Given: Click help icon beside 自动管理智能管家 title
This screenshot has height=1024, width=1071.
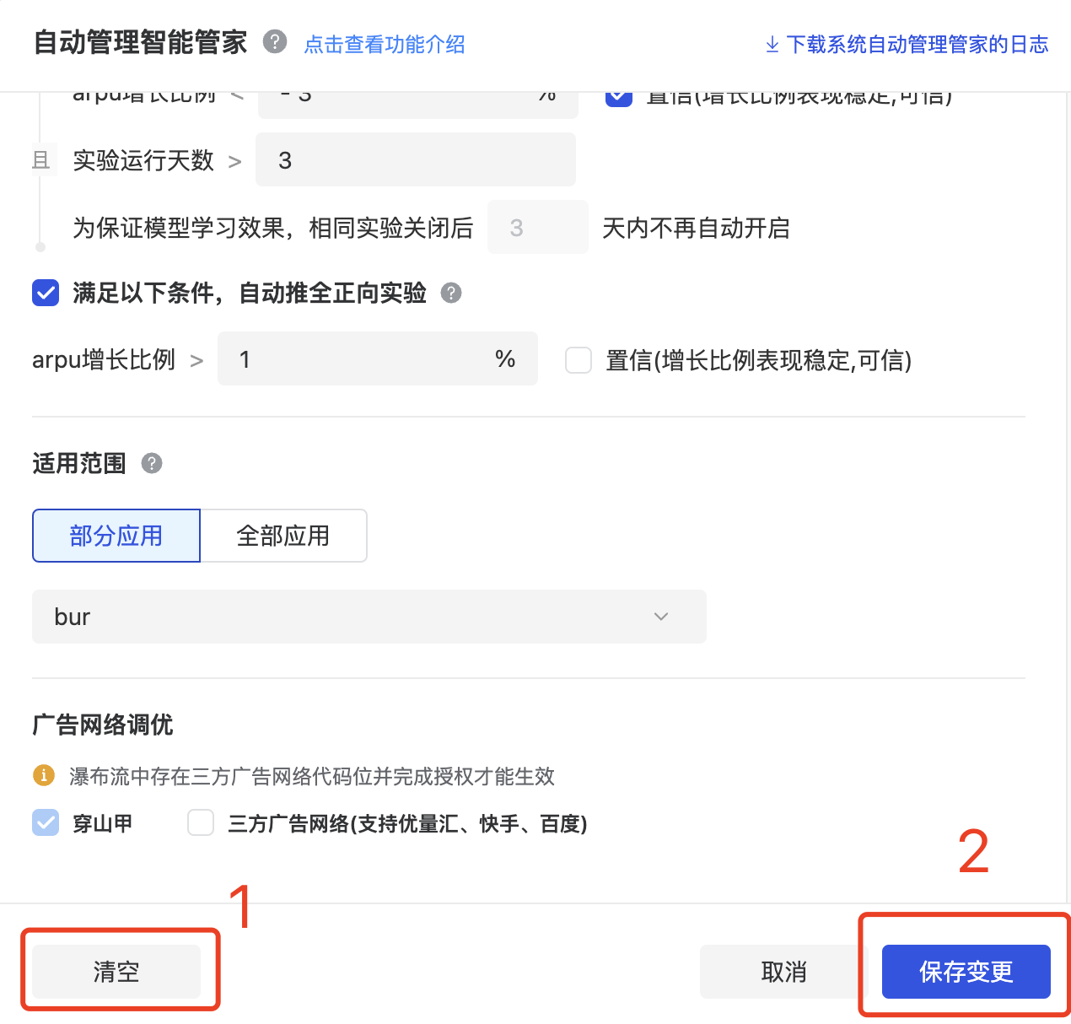Looking at the screenshot, I should point(275,41).
